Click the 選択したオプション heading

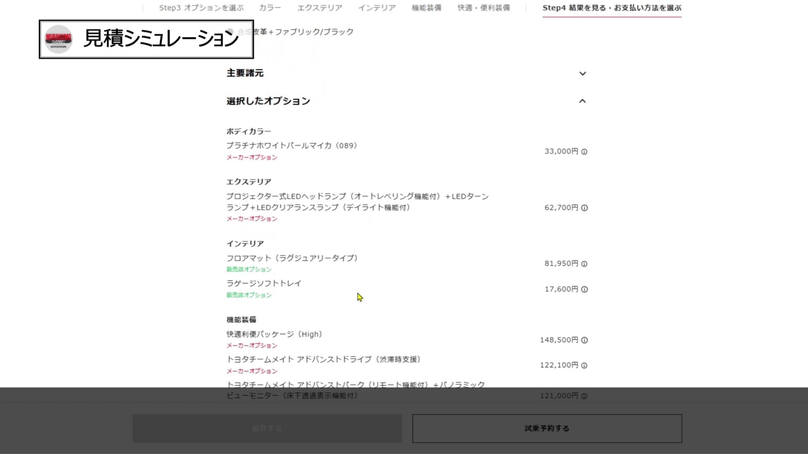click(268, 101)
